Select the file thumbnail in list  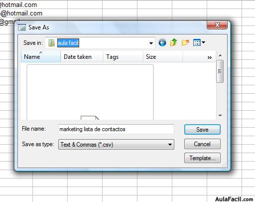[90, 92]
